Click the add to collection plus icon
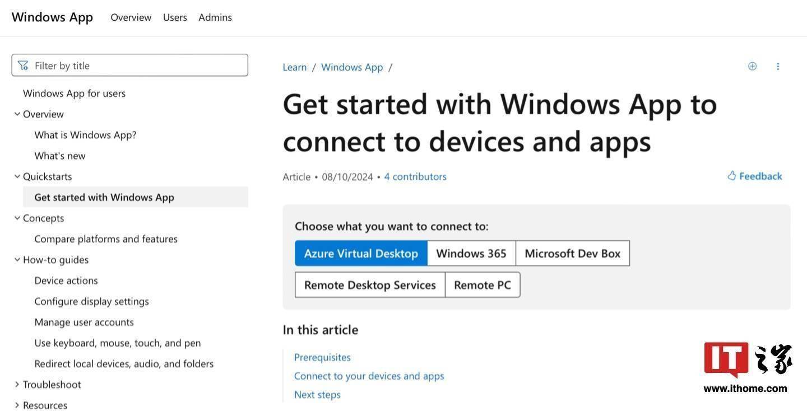 tap(752, 66)
